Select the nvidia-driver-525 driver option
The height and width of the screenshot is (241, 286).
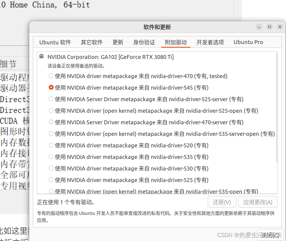point(51,180)
